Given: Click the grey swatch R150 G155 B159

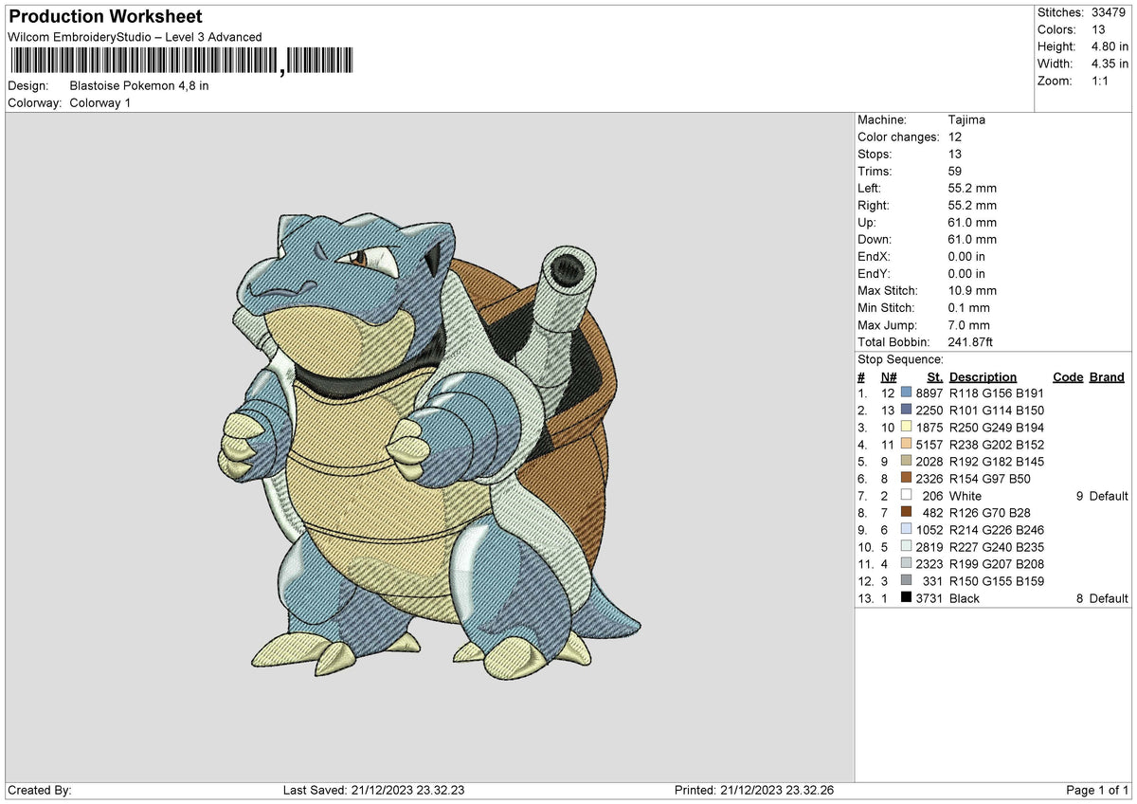Looking at the screenshot, I should point(906,581).
